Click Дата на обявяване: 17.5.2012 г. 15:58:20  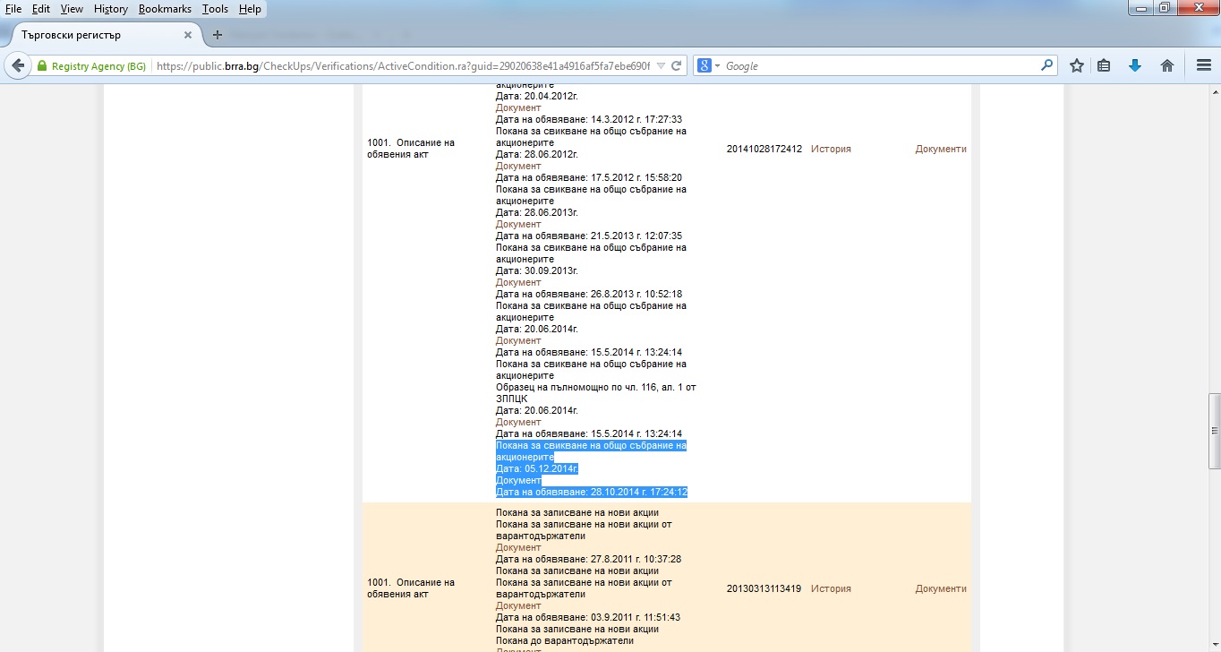point(589,178)
